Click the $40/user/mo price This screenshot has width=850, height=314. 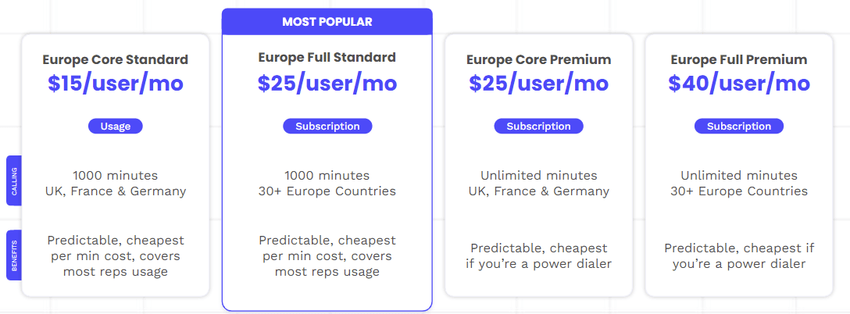click(x=738, y=83)
